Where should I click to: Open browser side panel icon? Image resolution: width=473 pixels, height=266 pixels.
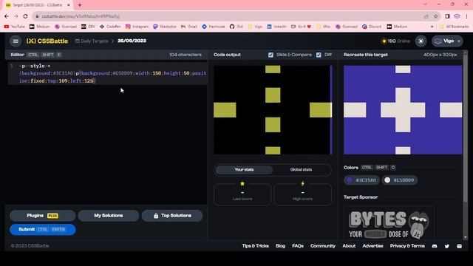(448, 16)
